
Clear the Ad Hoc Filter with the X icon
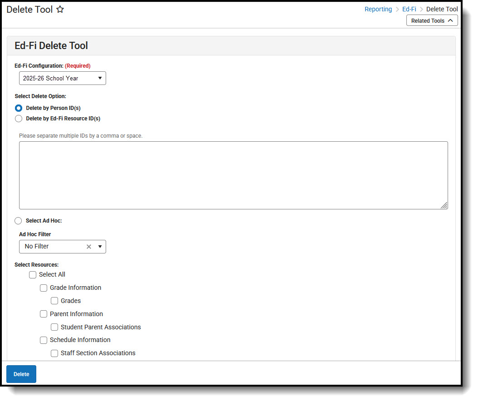[x=89, y=247]
